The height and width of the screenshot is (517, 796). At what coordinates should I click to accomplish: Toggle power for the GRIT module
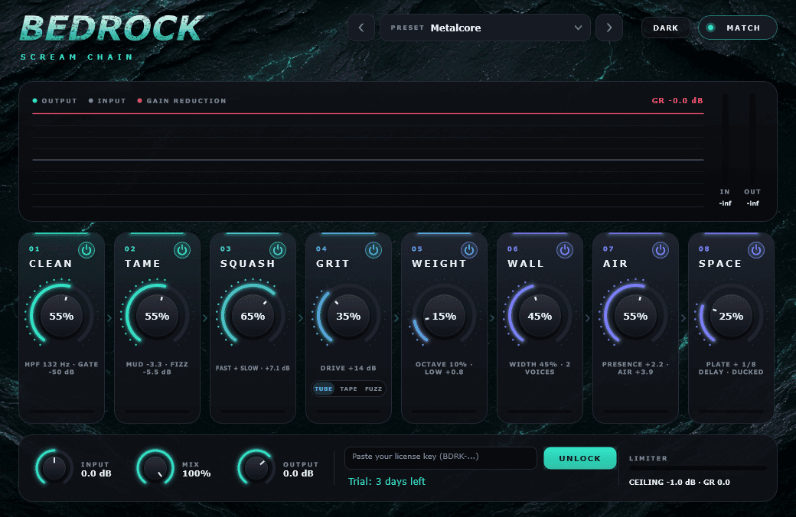point(374,250)
